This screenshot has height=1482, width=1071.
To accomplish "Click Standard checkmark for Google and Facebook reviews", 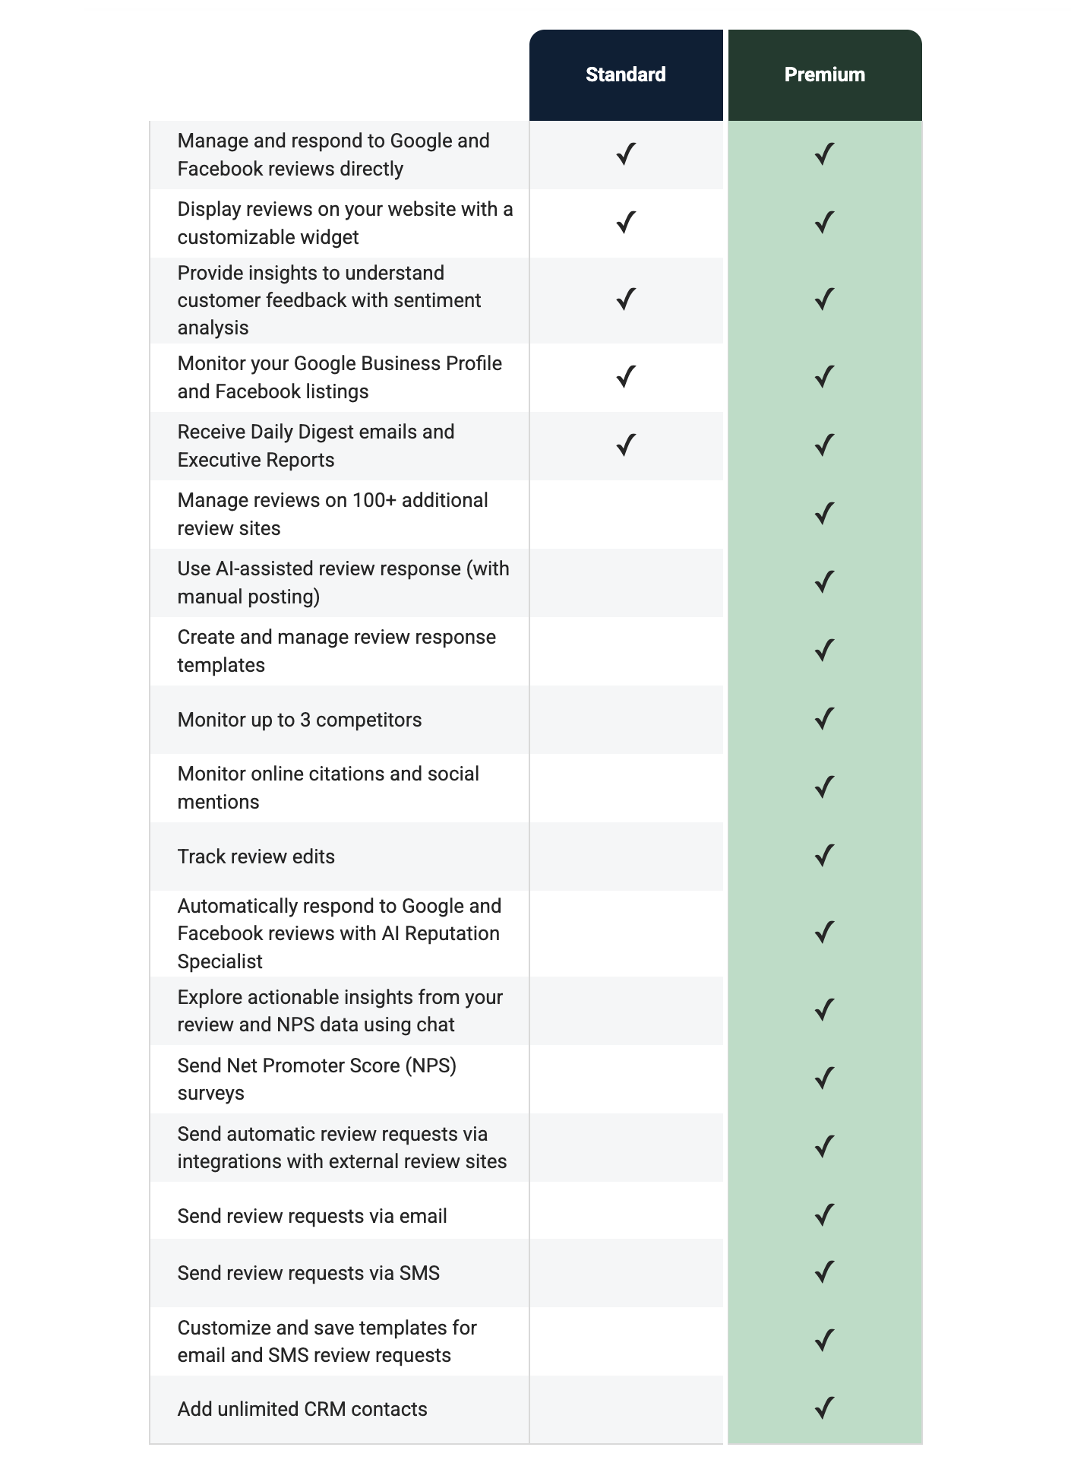I will click(x=625, y=154).
